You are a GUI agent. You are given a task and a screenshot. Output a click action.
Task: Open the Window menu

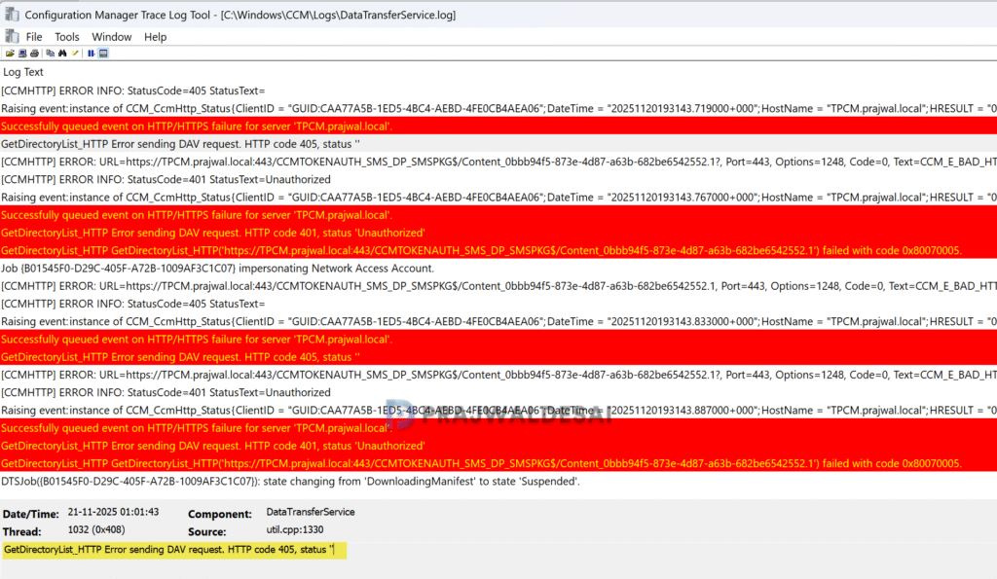pos(112,37)
